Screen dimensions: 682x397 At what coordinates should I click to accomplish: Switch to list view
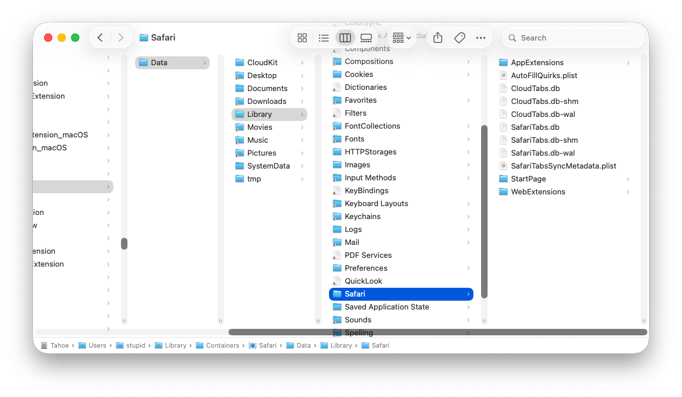click(x=324, y=38)
